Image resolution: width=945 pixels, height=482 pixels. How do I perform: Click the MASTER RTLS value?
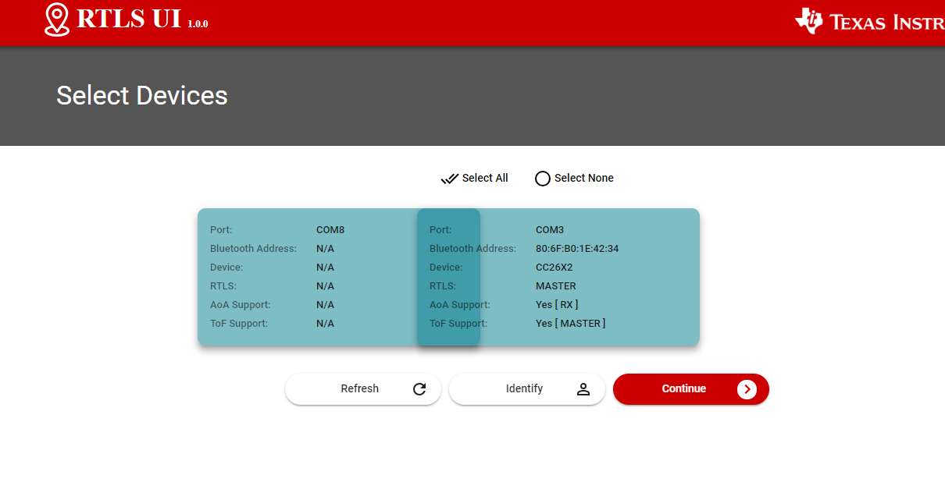click(556, 286)
